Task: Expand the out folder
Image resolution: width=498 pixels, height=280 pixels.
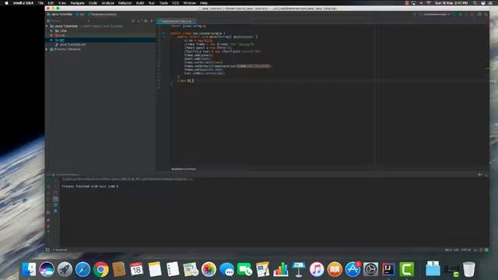Action: [x=51, y=36]
